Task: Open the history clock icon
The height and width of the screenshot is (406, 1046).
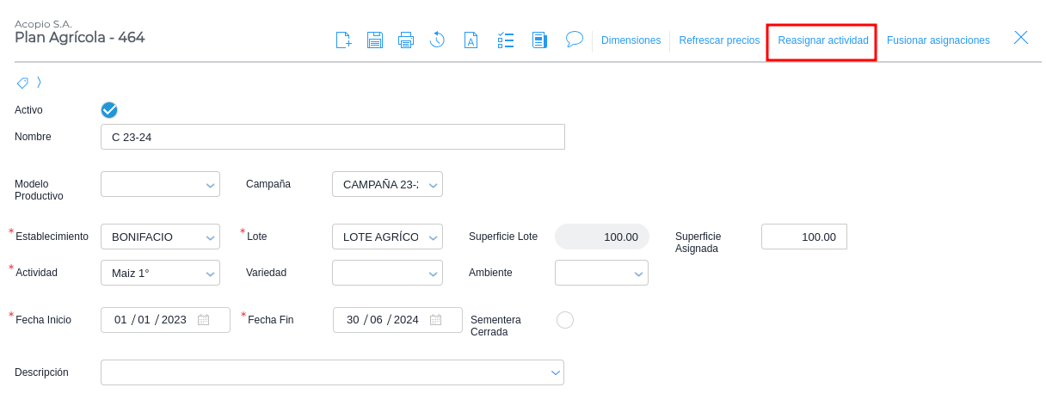Action: (x=437, y=40)
